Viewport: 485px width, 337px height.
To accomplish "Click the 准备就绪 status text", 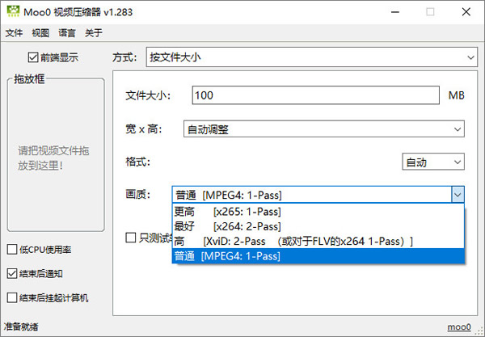I will click(21, 326).
